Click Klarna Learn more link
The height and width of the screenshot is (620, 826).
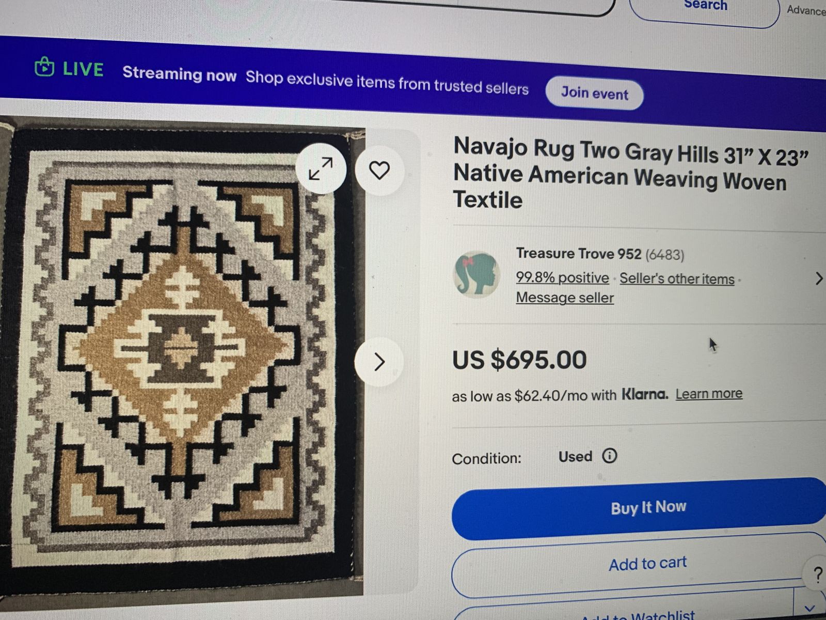(709, 394)
